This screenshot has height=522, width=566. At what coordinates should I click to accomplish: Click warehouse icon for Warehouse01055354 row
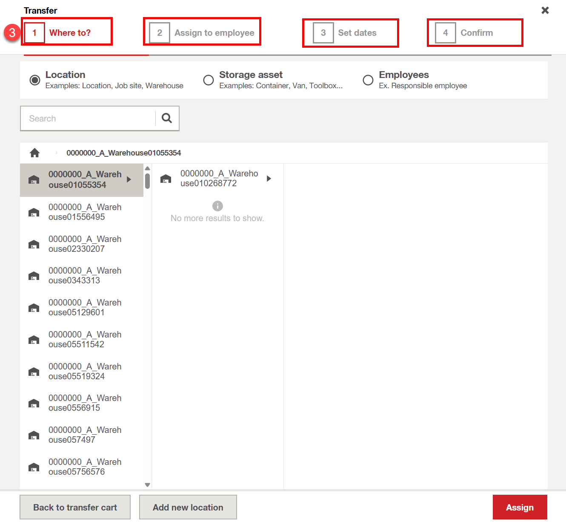coord(34,179)
